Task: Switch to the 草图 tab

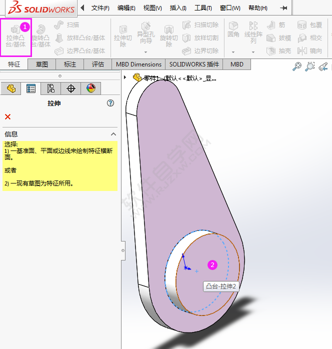Action: click(x=42, y=64)
